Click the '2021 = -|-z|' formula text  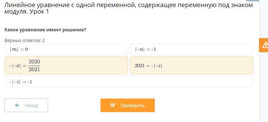click(148, 66)
